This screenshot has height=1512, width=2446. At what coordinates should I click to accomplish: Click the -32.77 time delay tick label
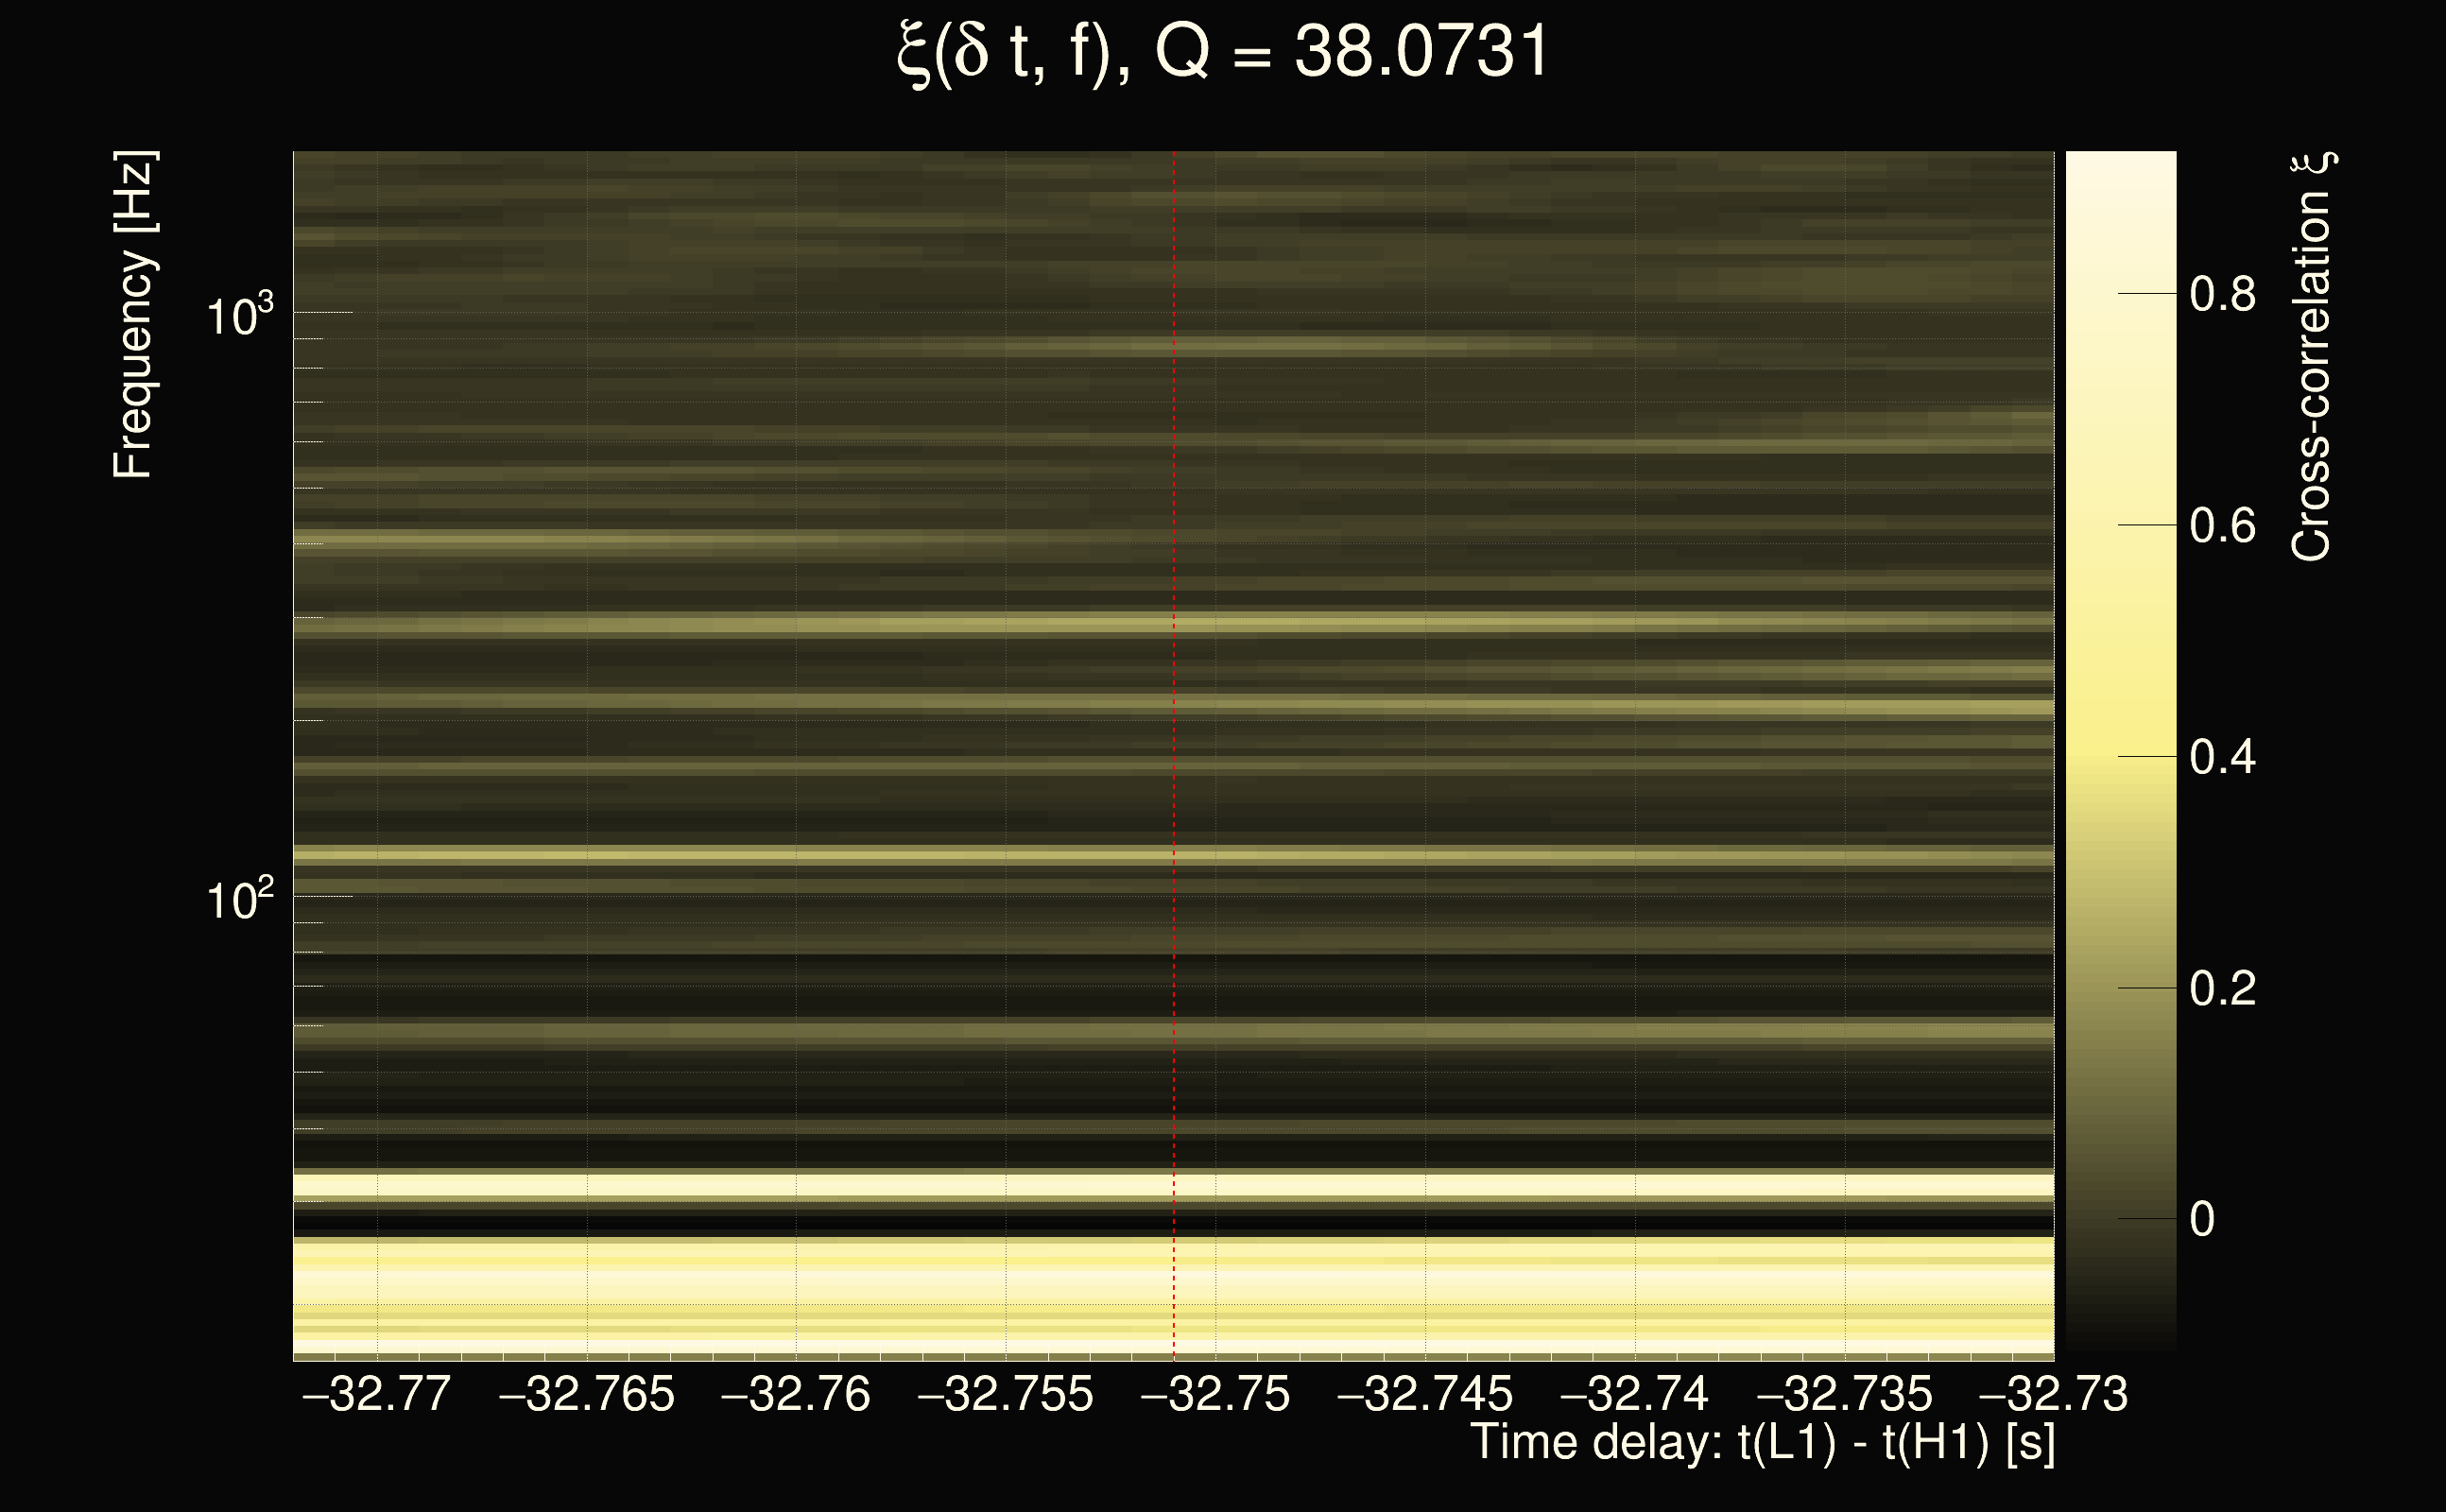(376, 1394)
